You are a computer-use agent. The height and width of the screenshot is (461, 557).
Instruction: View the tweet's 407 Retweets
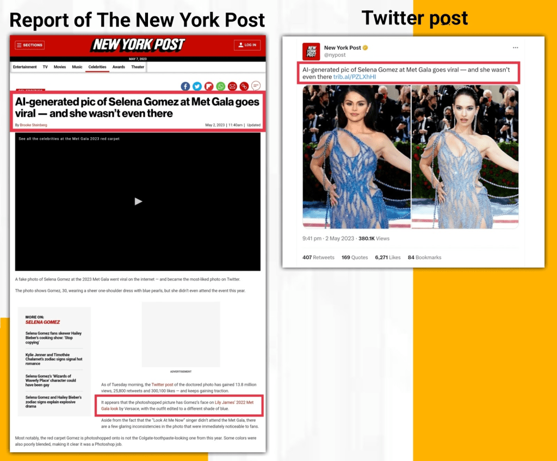(x=318, y=257)
